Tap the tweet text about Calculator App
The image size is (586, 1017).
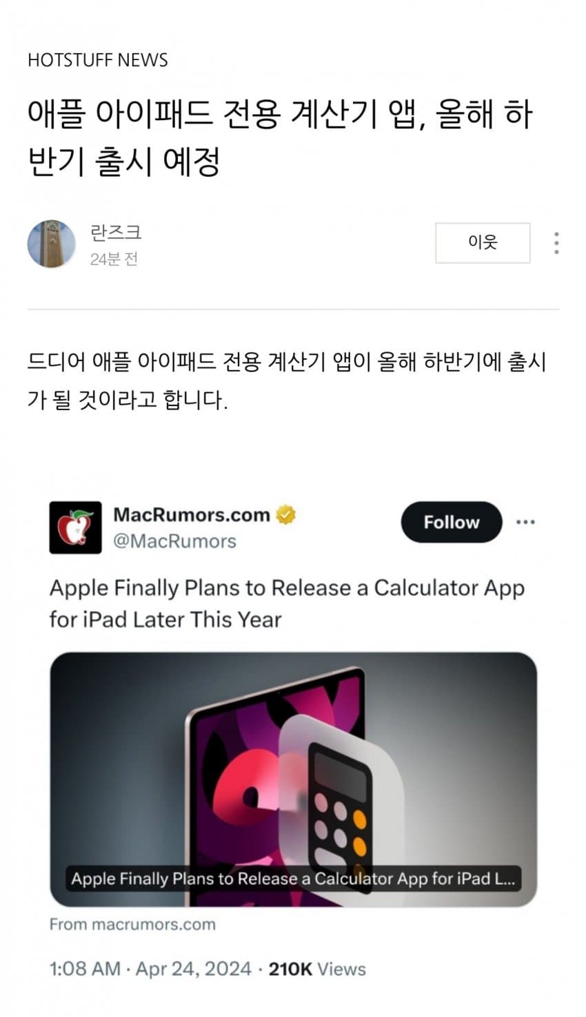tap(287, 603)
